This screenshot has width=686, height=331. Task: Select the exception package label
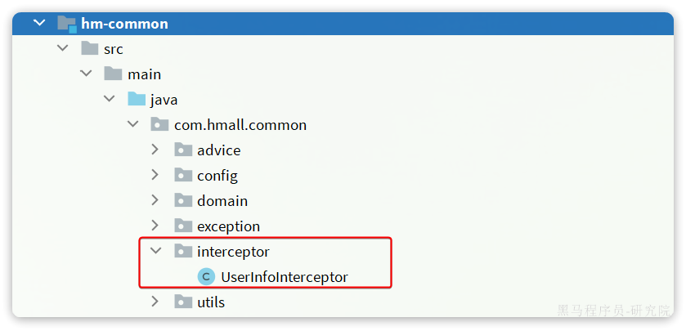[x=228, y=226]
